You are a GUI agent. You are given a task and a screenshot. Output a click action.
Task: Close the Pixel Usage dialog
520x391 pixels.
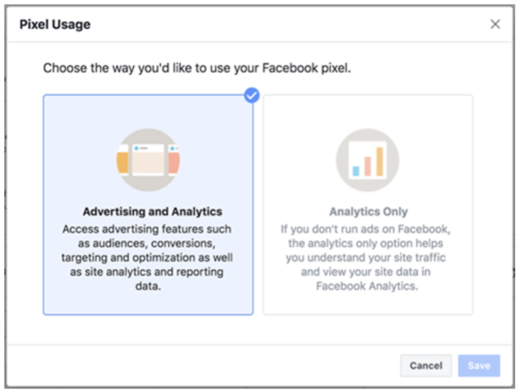coord(495,24)
